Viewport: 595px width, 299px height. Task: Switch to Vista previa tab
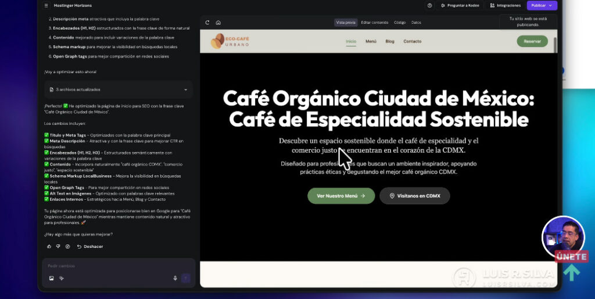346,23
